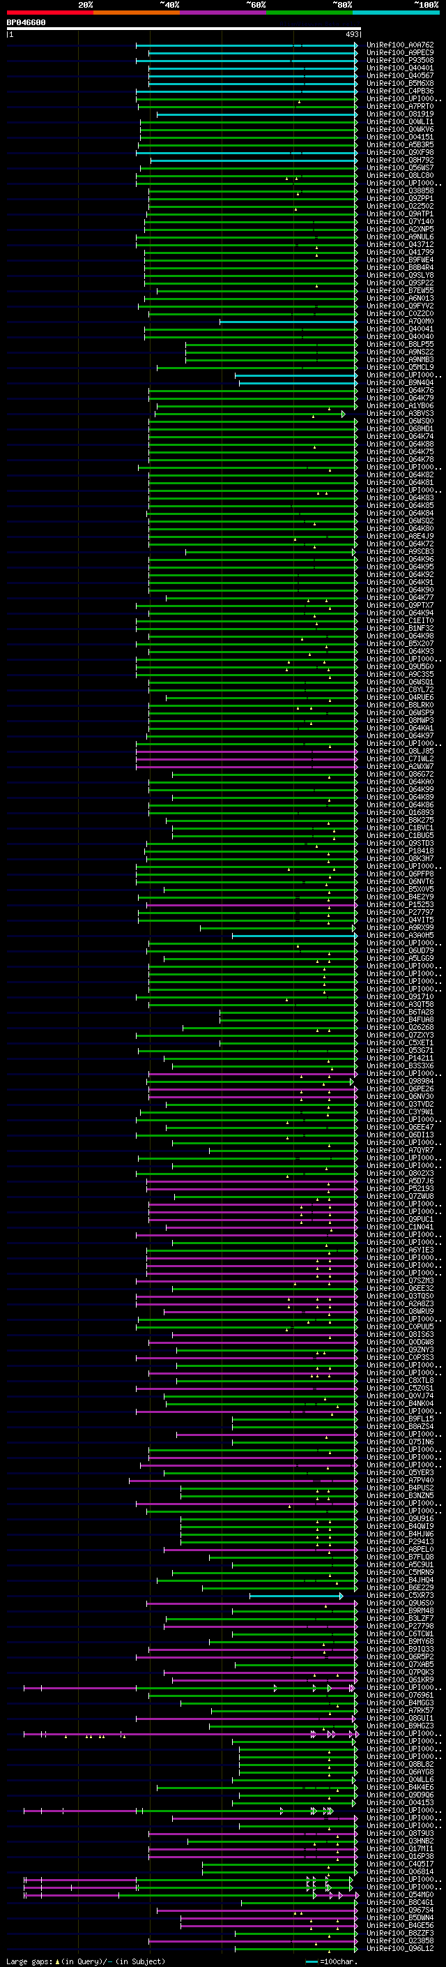The image size is (446, 1967).
Task: Open hit UniRef100_P93508
Action: click(x=399, y=60)
